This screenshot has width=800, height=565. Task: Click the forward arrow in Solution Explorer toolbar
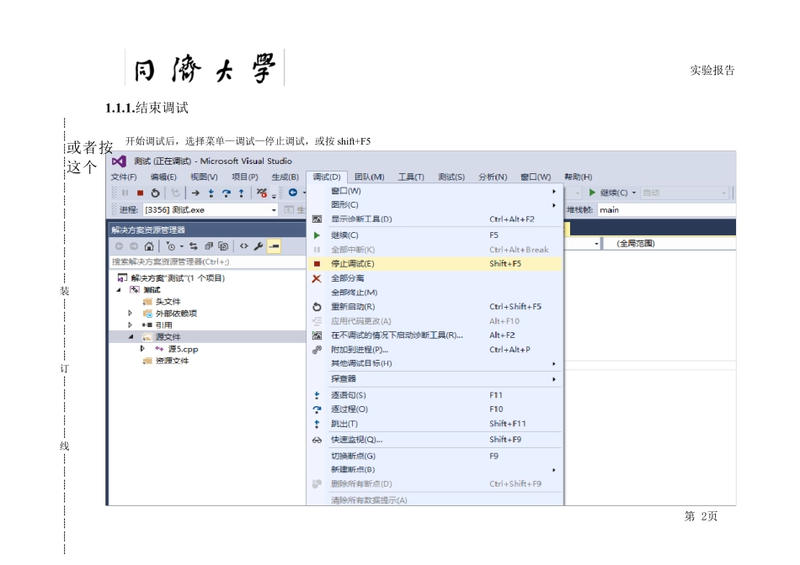(x=134, y=246)
